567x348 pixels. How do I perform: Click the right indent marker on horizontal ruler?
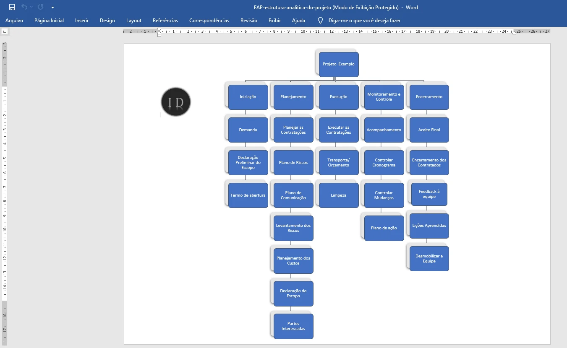pos(514,32)
